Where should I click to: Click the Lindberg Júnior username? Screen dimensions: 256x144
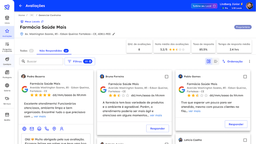(230, 4)
